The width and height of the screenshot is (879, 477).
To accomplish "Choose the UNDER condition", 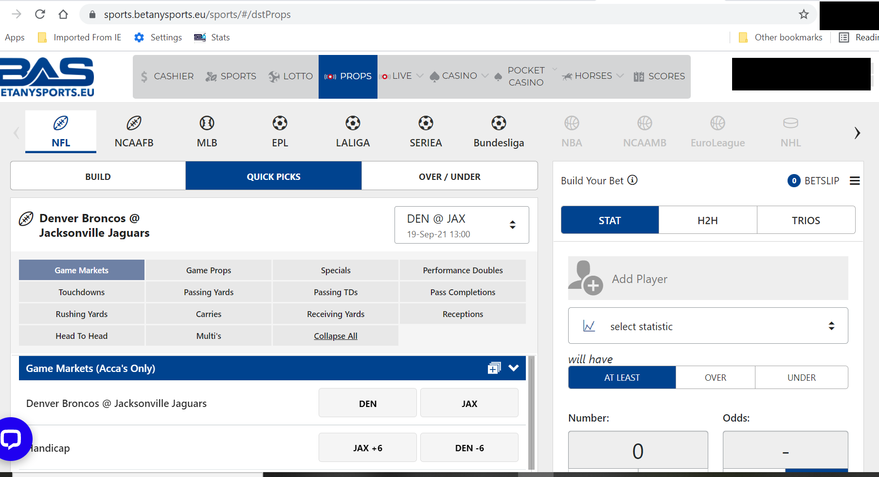I will pos(802,378).
